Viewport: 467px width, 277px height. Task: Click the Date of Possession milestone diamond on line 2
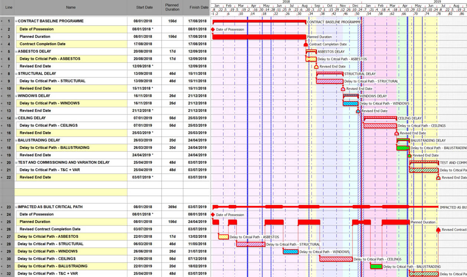(213, 29)
